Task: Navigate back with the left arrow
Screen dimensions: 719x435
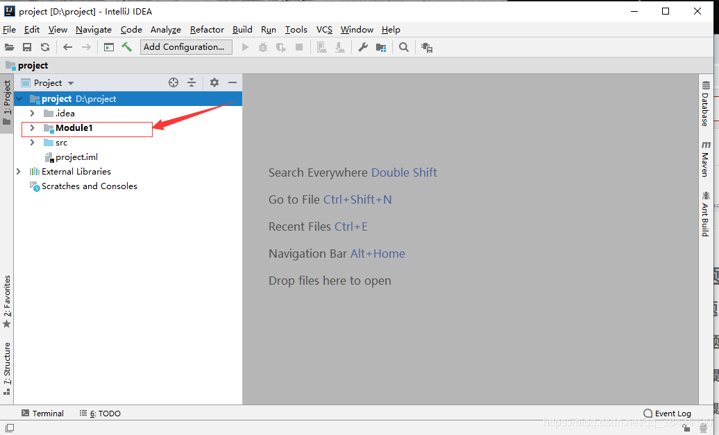Action: point(68,47)
